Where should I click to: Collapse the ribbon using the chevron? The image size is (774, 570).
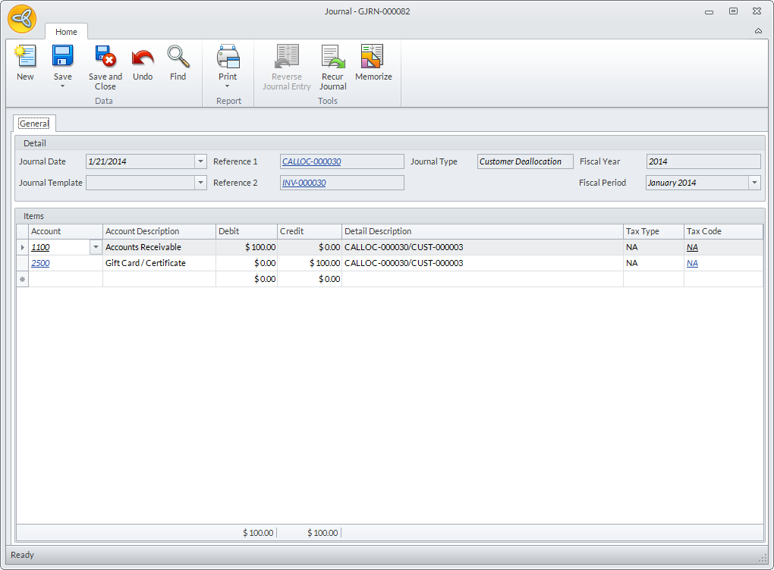tap(758, 31)
